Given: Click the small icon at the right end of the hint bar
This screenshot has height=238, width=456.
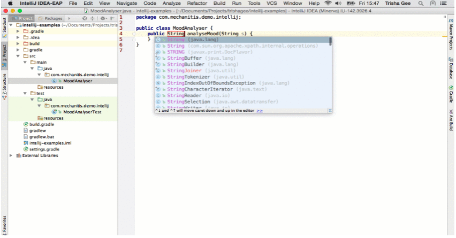Looking at the screenshot, I should pyautogui.click(x=330, y=111).
